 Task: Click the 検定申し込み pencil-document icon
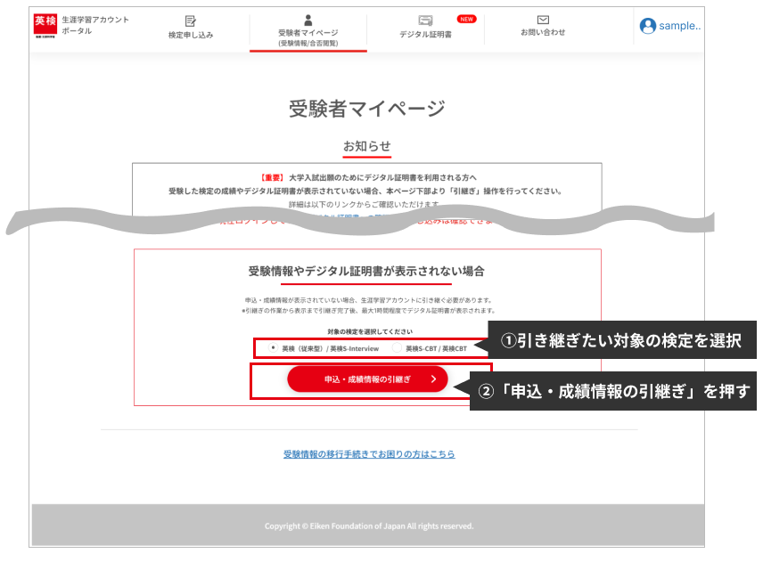[x=190, y=20]
